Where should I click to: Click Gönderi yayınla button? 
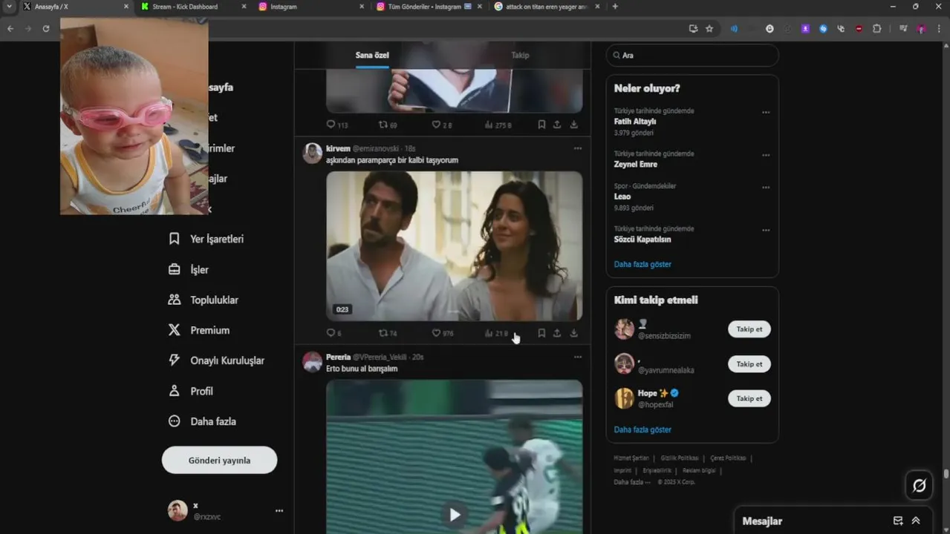tap(219, 460)
